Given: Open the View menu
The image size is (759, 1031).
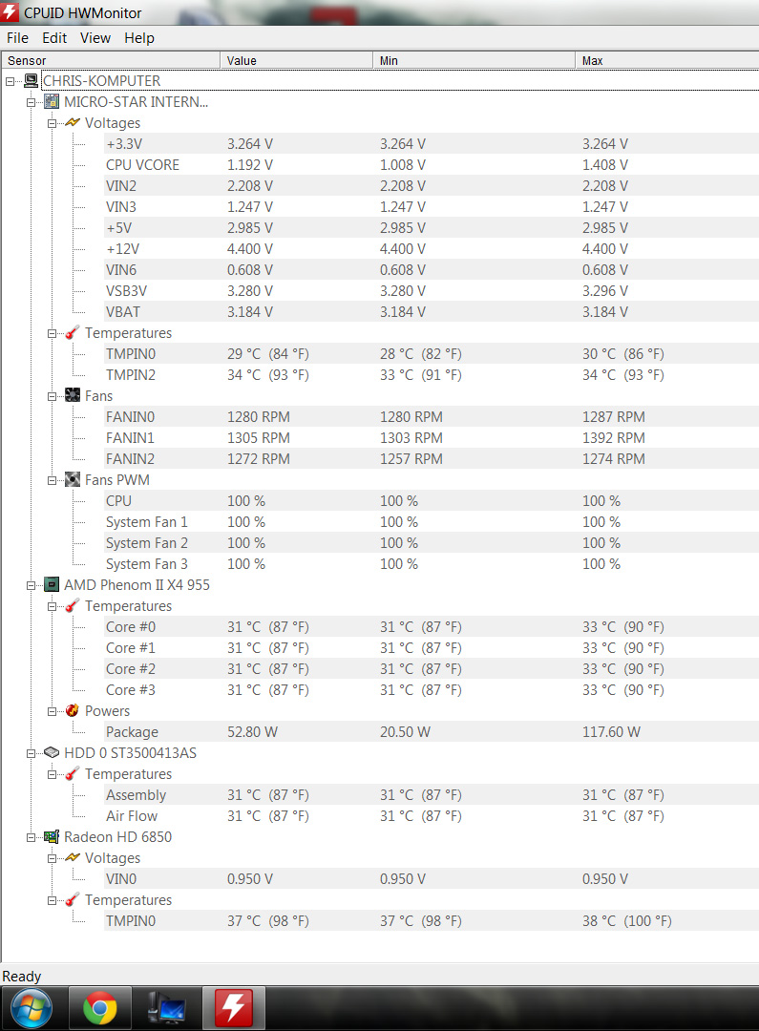Looking at the screenshot, I should 95,38.
